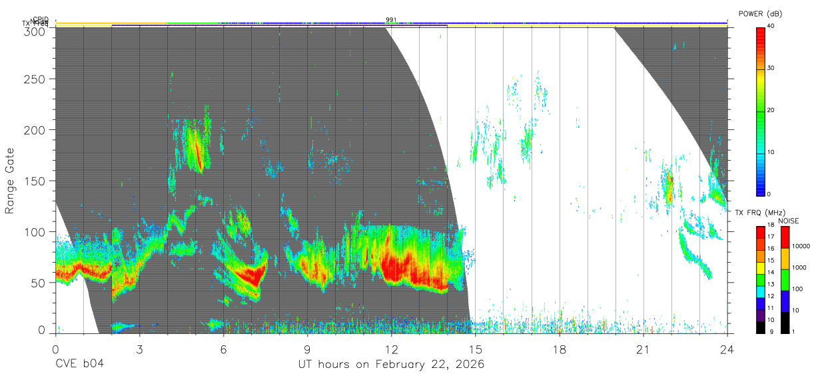Click the '100' label on the NOISE scale
This screenshot has width=818, height=378.
[x=797, y=289]
